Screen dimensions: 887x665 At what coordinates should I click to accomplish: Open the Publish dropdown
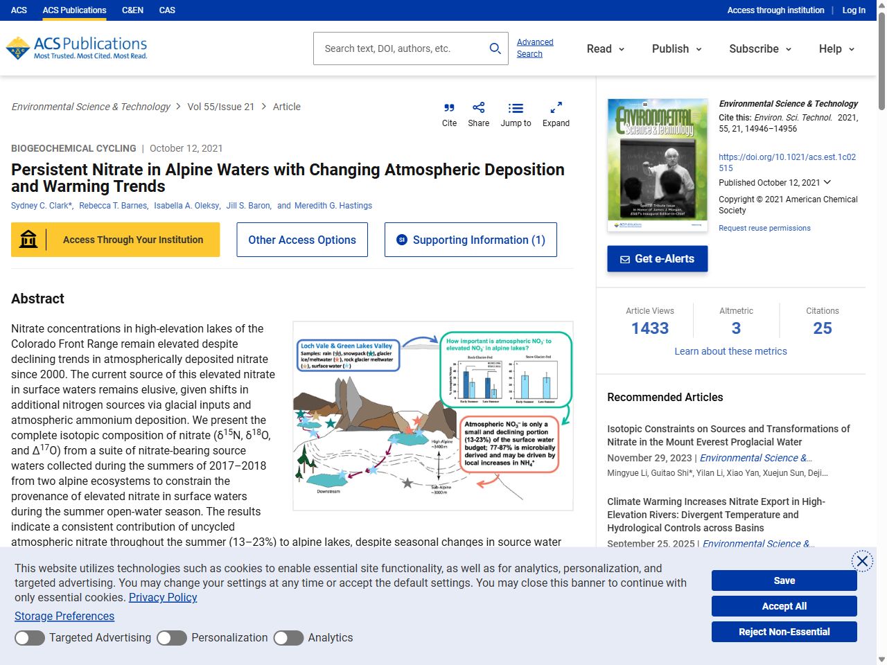676,48
